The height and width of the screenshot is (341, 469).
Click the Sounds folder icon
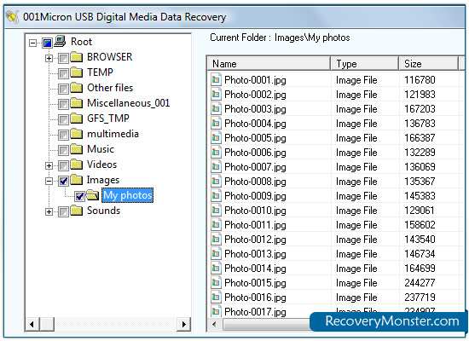tap(77, 211)
